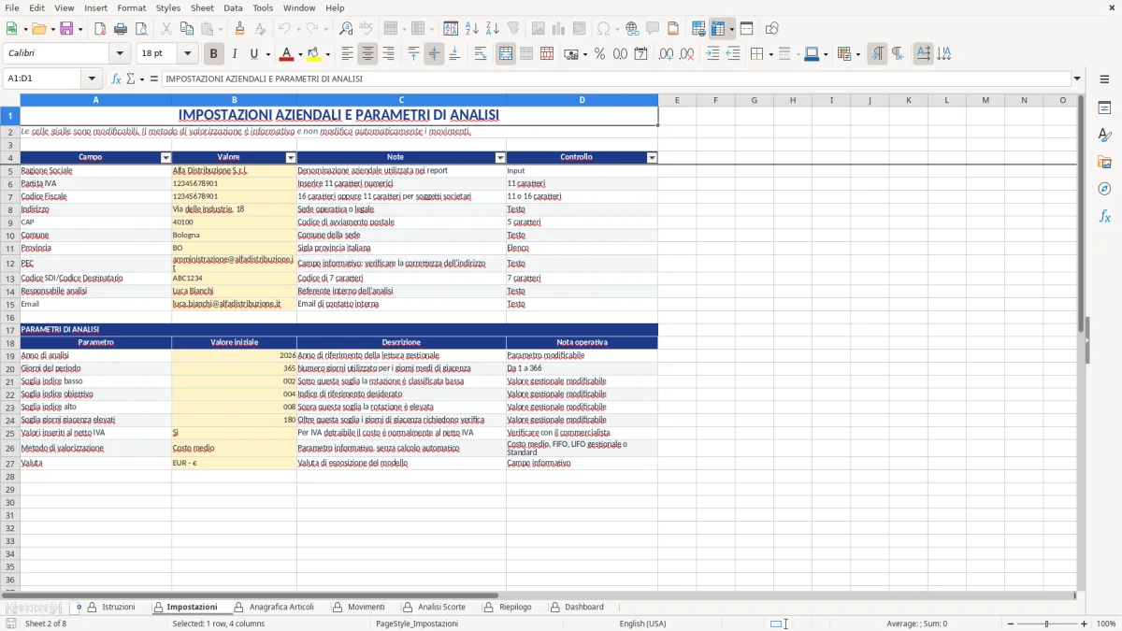This screenshot has height=631, width=1122.
Task: Delete a decimal place
Action: point(686,54)
